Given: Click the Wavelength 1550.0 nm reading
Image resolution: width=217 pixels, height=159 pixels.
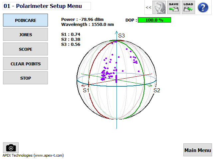Looking at the screenshot, I should (88, 25).
